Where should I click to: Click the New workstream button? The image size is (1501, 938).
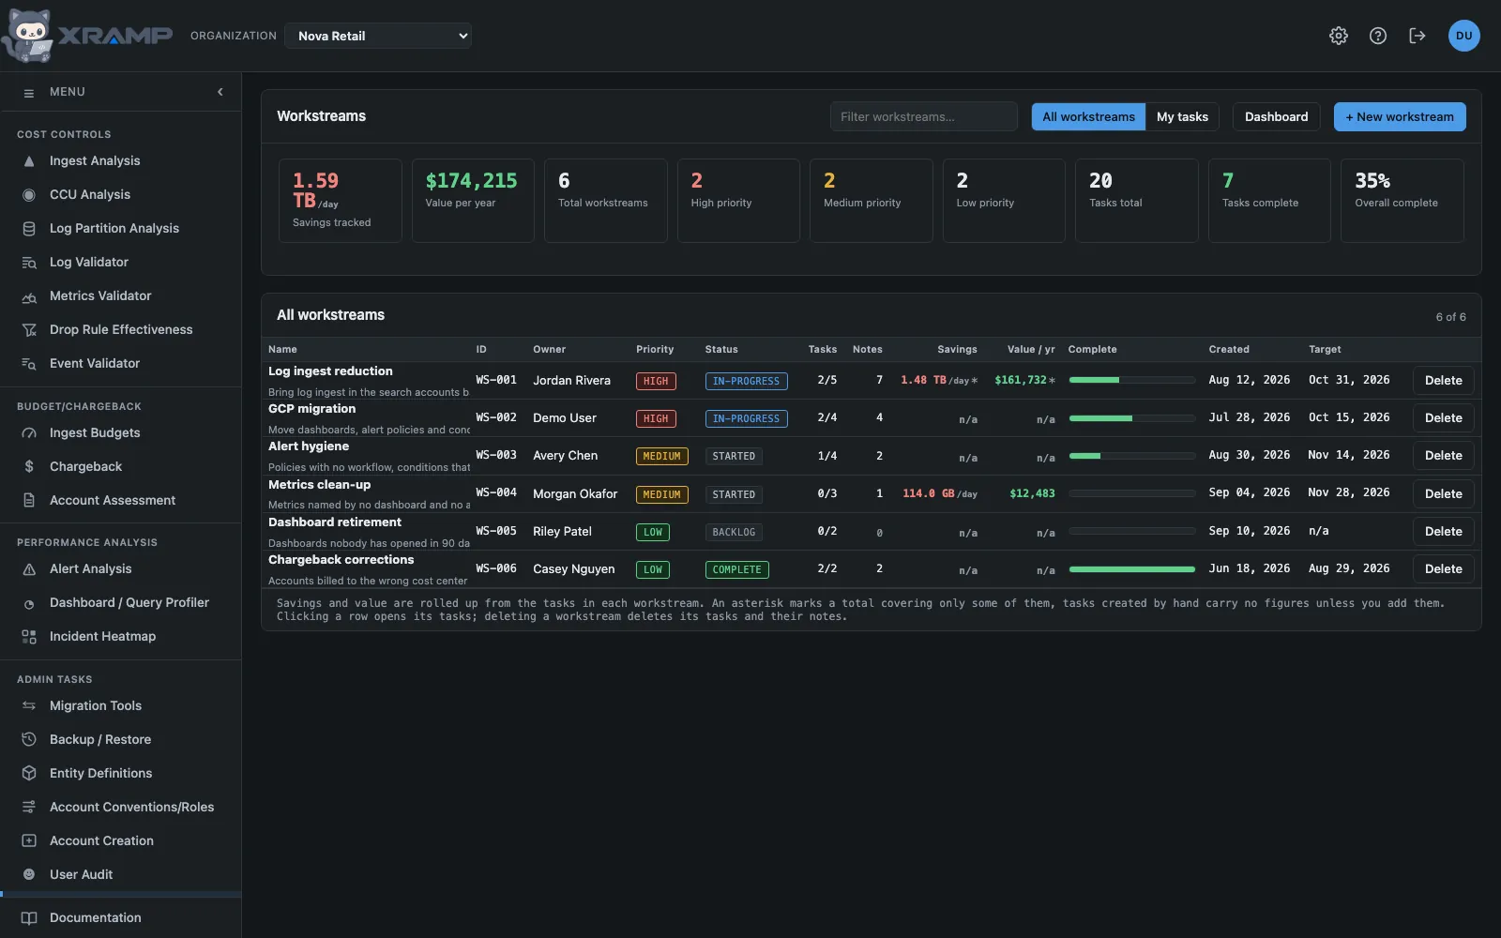coord(1400,116)
